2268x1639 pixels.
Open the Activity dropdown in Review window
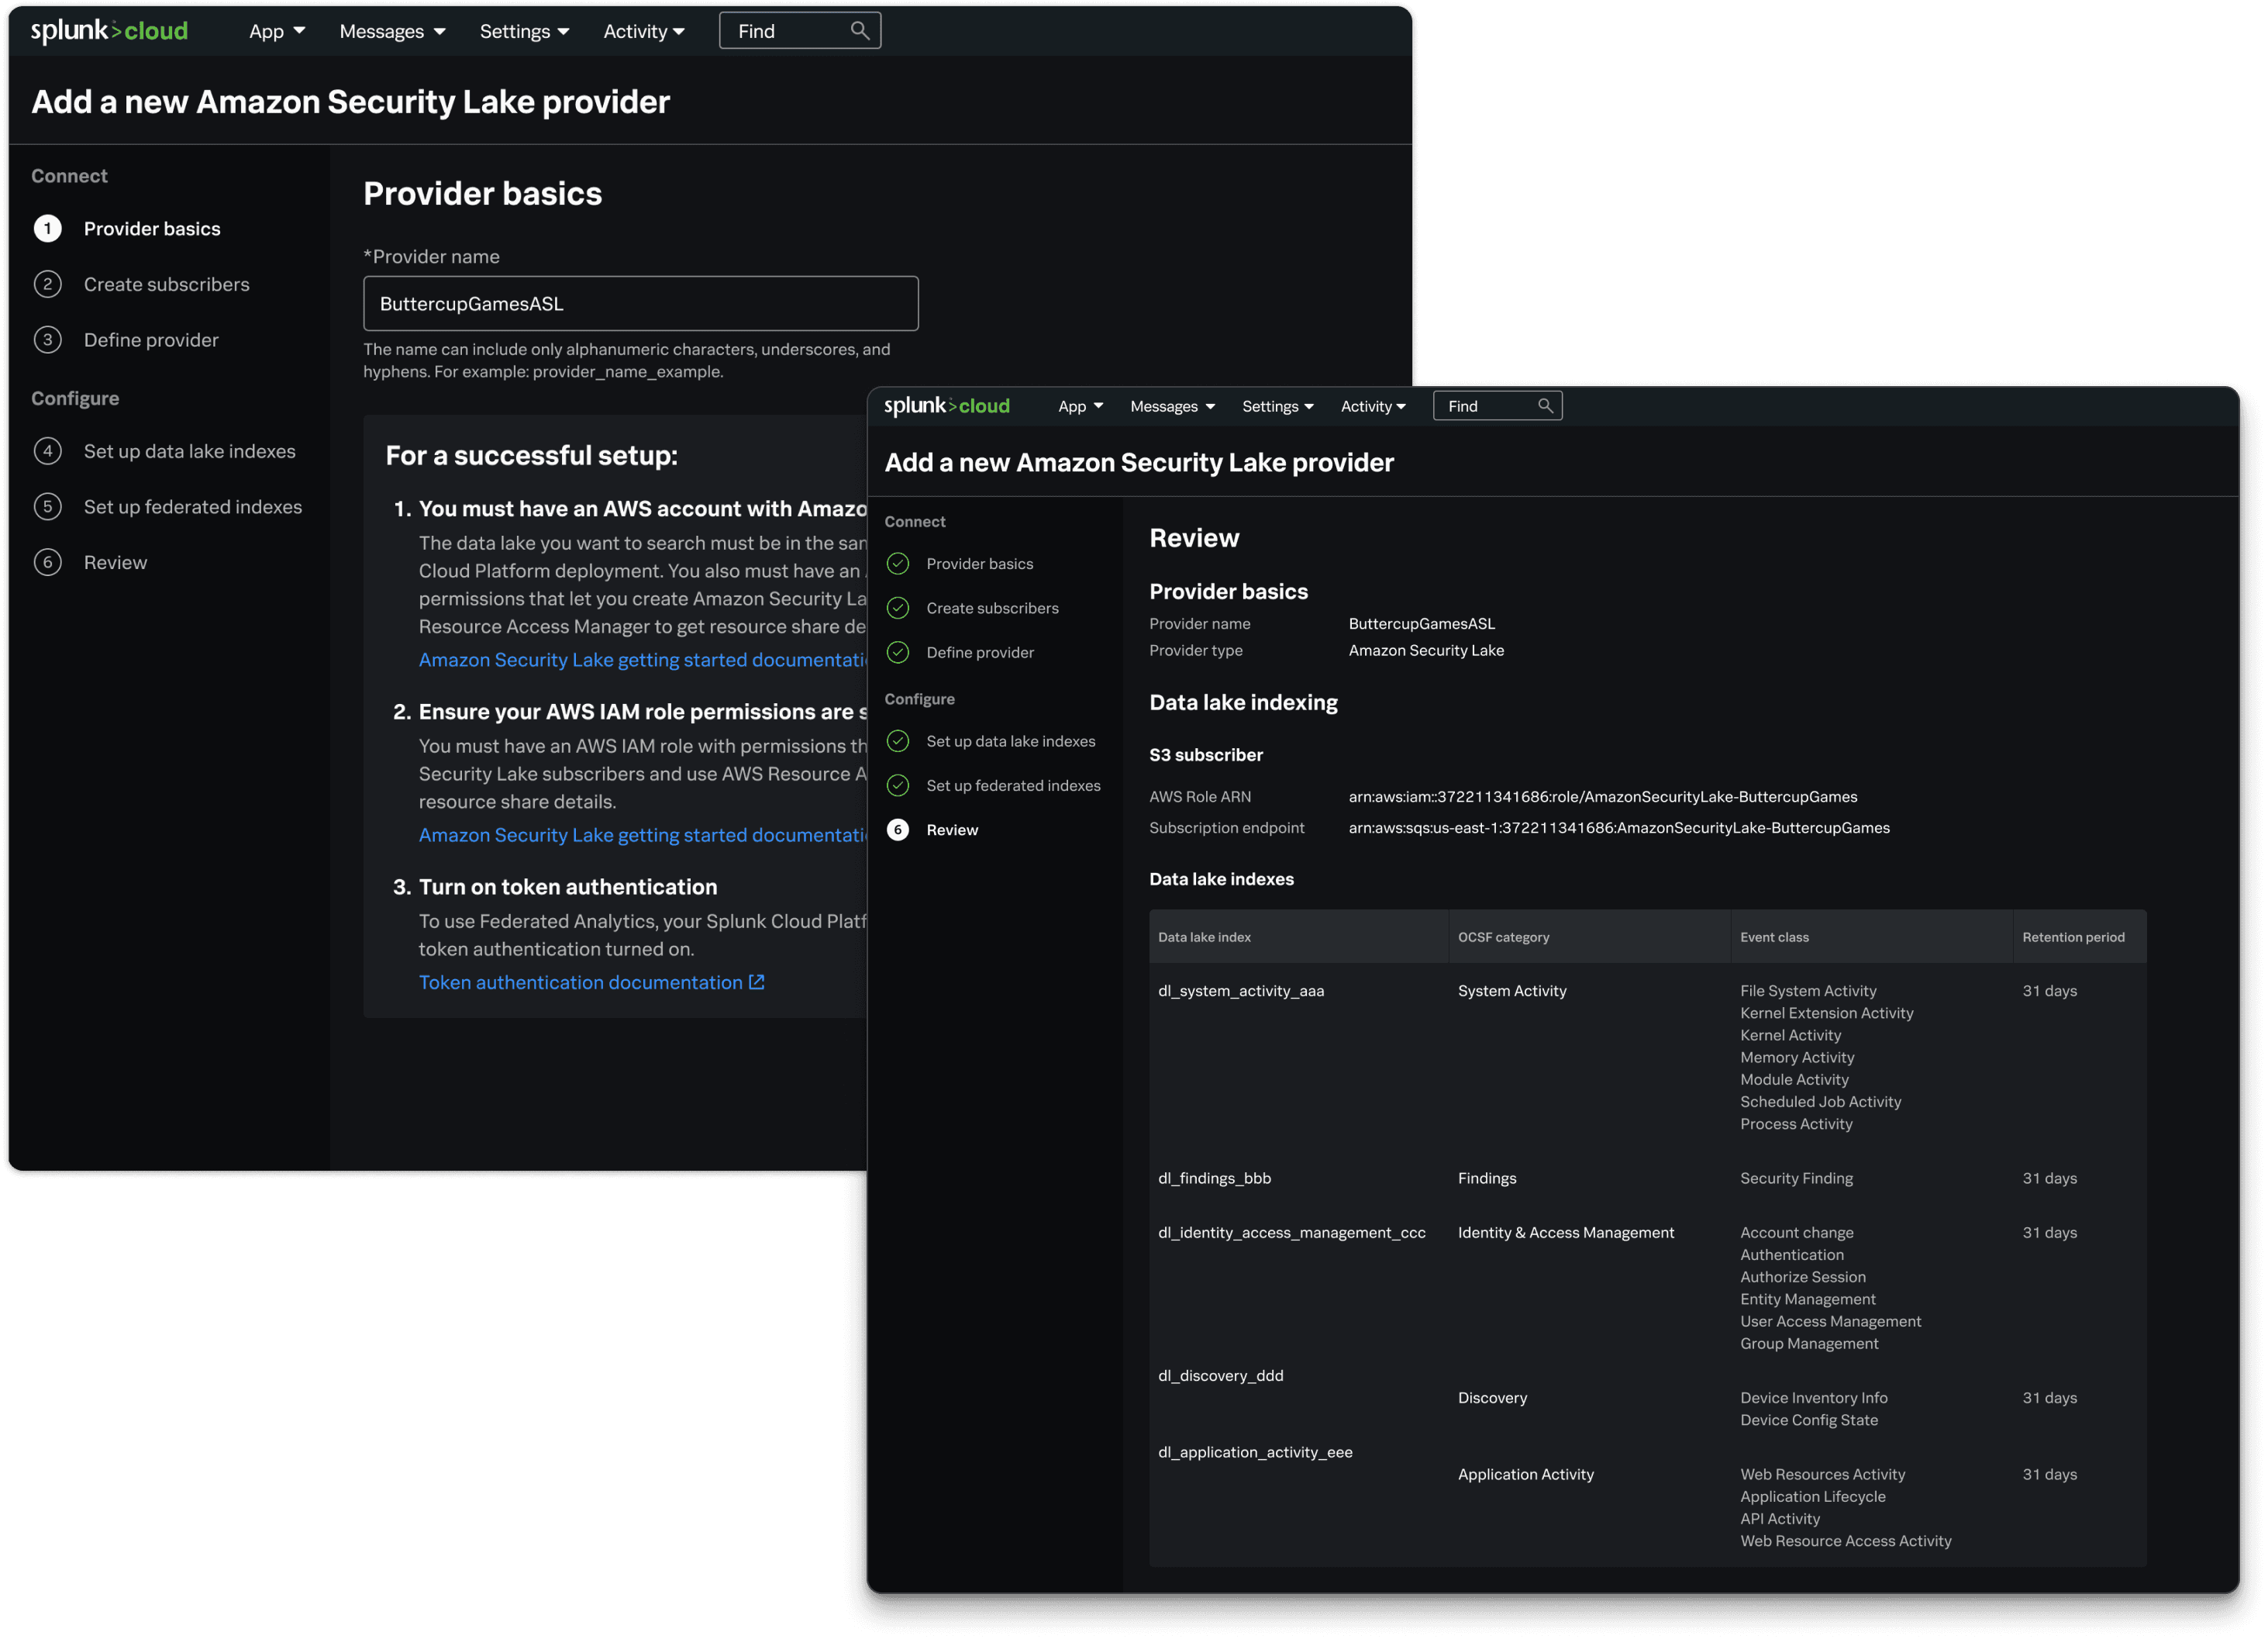[x=1372, y=406]
